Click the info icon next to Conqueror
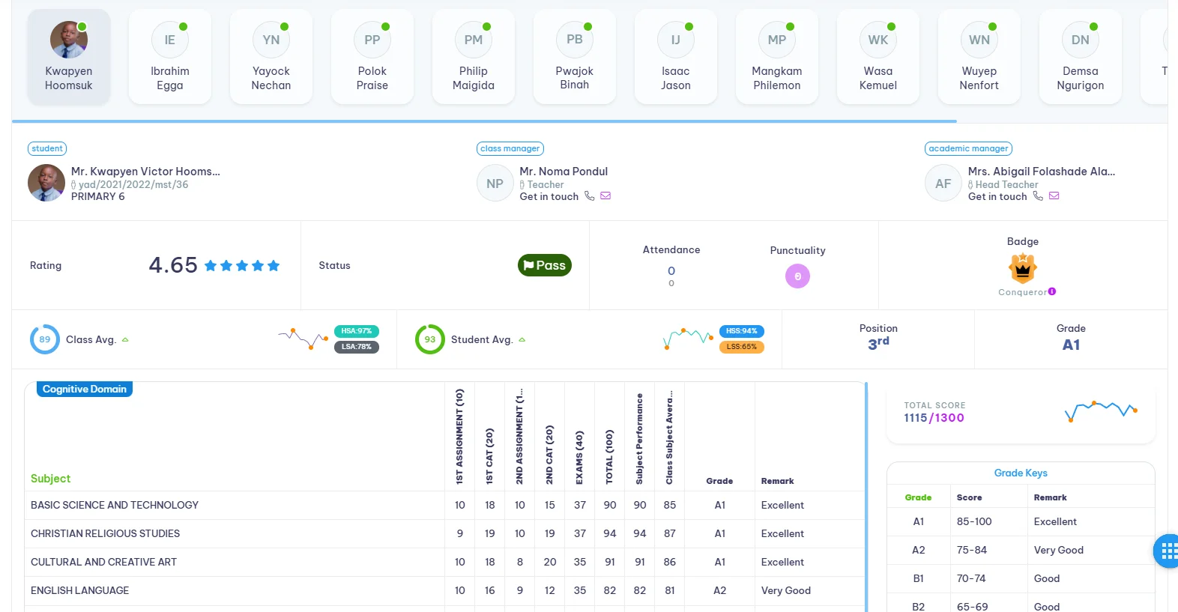This screenshot has width=1178, height=612. [x=1052, y=291]
